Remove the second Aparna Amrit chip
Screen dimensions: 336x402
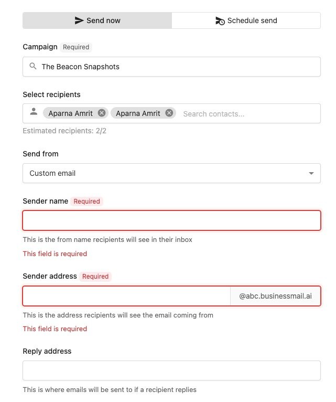click(x=169, y=113)
